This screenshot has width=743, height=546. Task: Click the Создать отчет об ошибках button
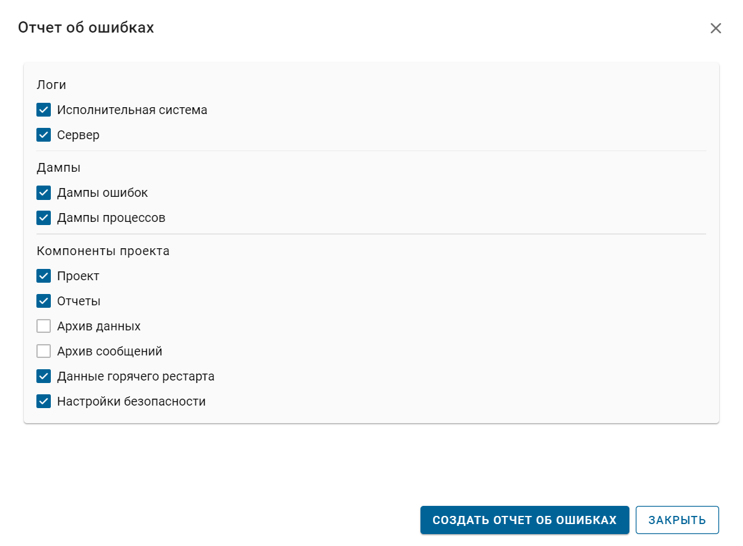pos(524,520)
